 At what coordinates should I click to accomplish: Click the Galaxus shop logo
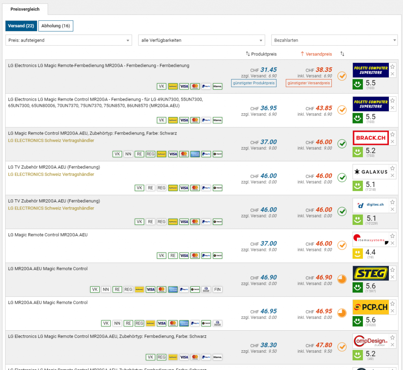pos(370,172)
